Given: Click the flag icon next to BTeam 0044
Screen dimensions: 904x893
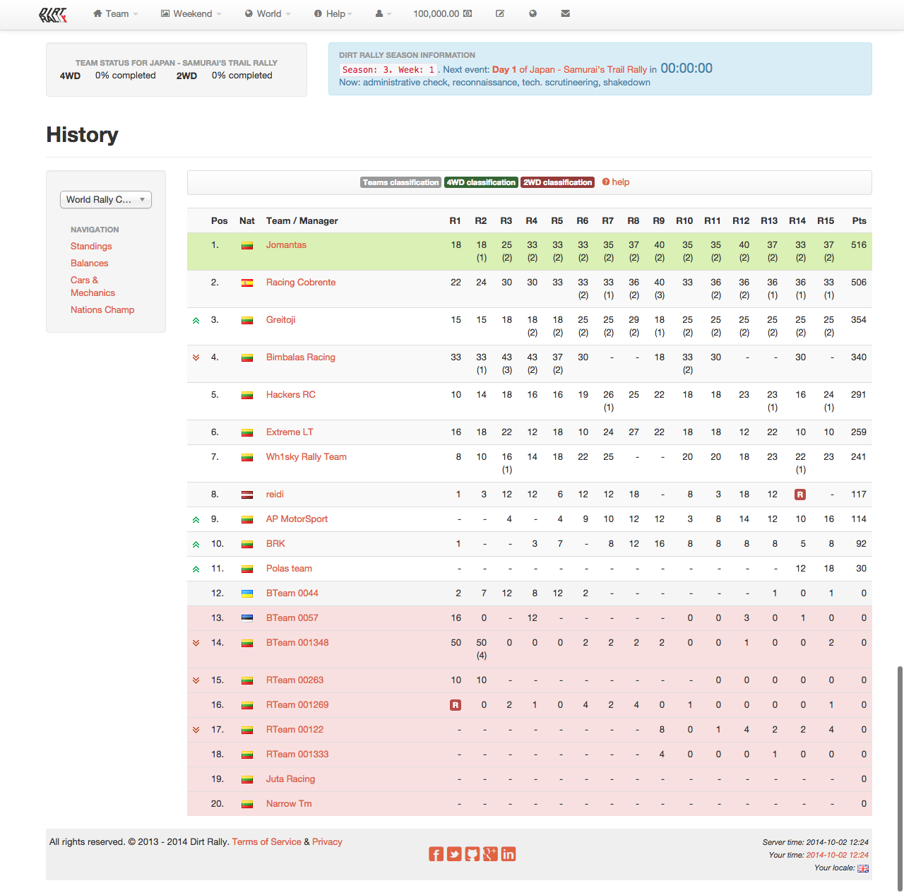Looking at the screenshot, I should 247,594.
